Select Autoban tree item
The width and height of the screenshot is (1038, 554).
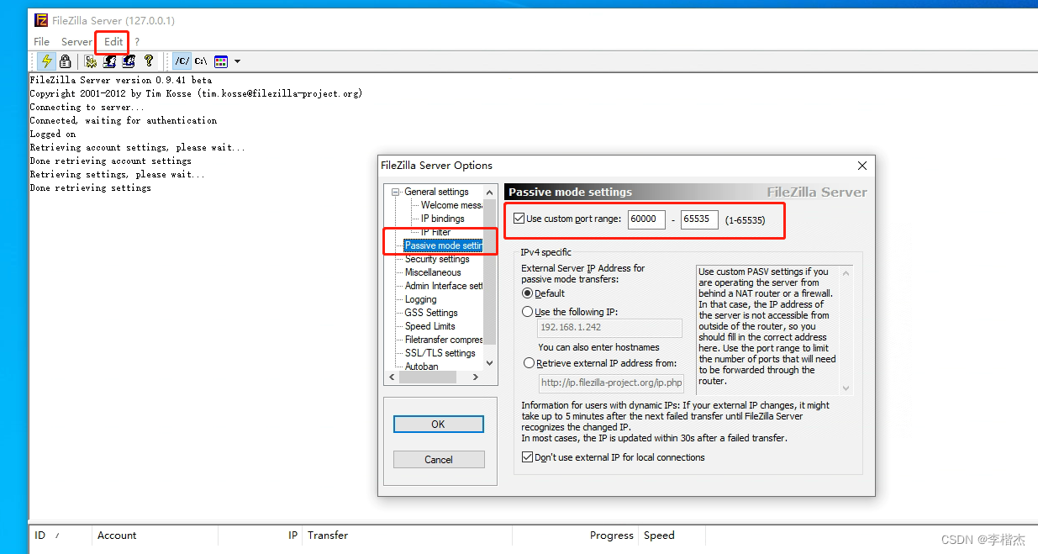pyautogui.click(x=421, y=367)
